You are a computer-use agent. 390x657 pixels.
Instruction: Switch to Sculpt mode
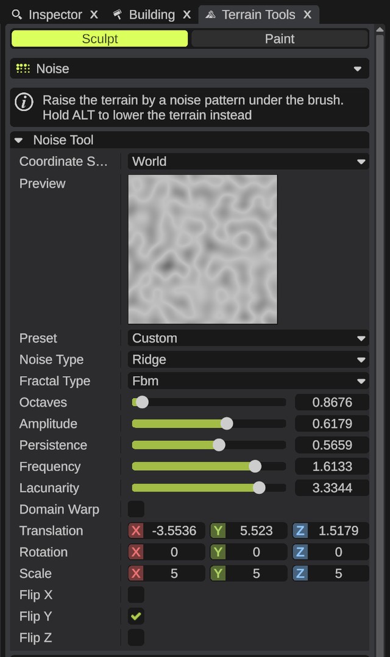click(99, 38)
